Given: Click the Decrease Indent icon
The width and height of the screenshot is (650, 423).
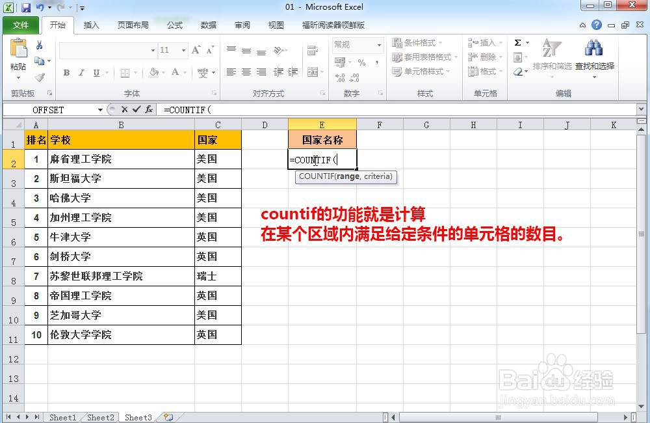Looking at the screenshot, I should click(x=278, y=72).
